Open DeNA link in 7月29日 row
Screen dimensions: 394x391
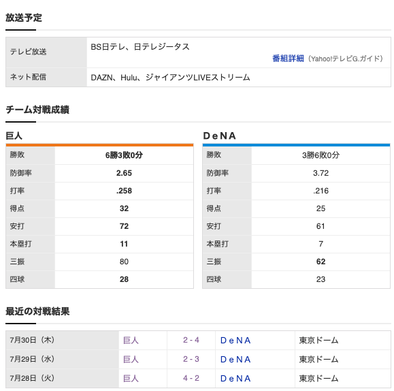point(235,359)
